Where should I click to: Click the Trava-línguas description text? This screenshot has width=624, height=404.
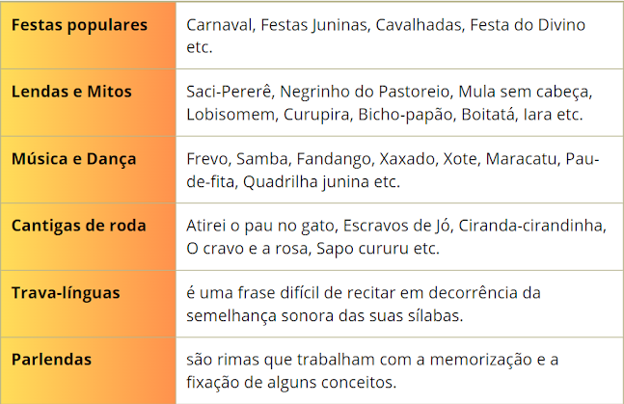[364, 304]
